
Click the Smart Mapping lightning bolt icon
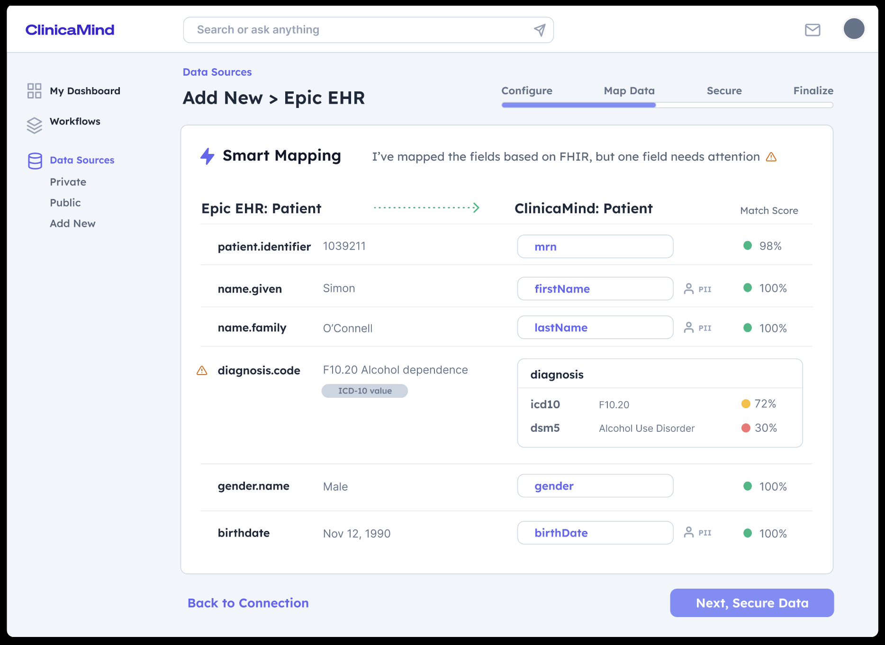(x=208, y=156)
